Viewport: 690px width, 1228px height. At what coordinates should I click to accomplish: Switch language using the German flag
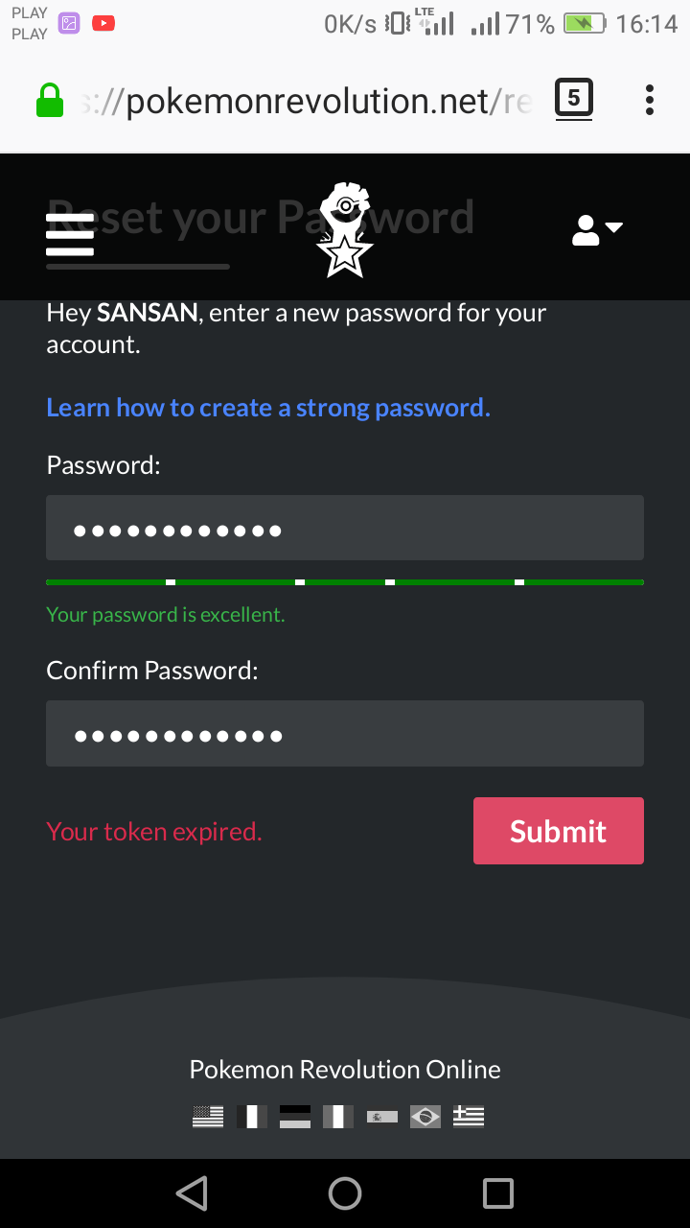click(x=295, y=1117)
